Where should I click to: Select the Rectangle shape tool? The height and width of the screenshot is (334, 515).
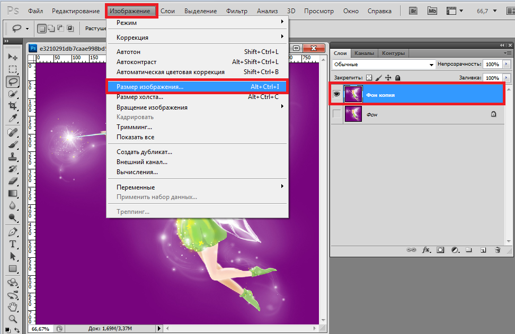point(13,268)
